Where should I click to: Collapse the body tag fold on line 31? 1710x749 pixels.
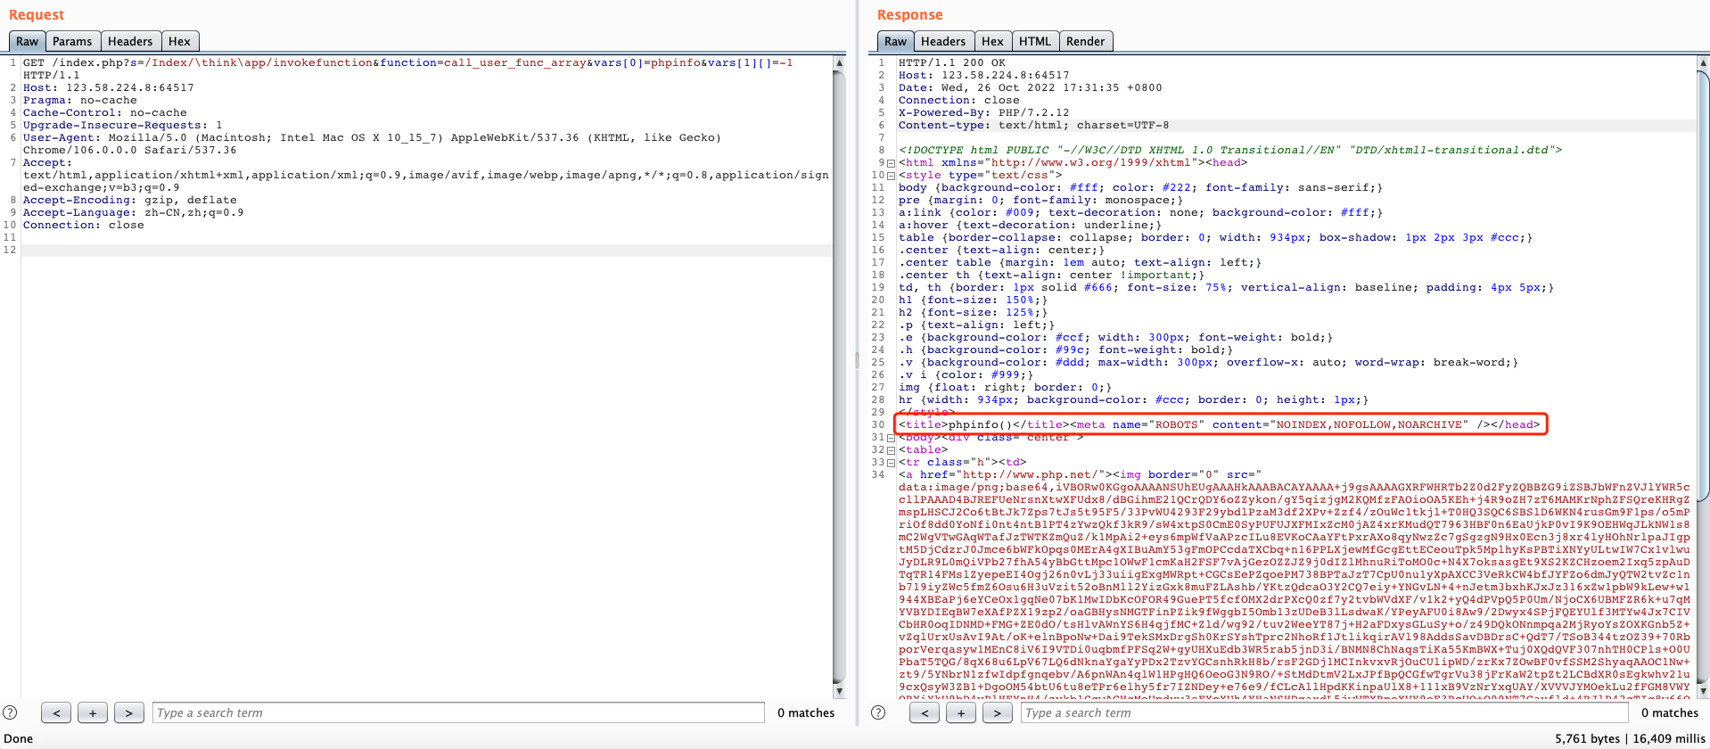[891, 438]
